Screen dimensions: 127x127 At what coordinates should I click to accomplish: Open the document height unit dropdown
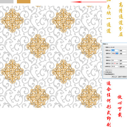(x=123, y=64)
